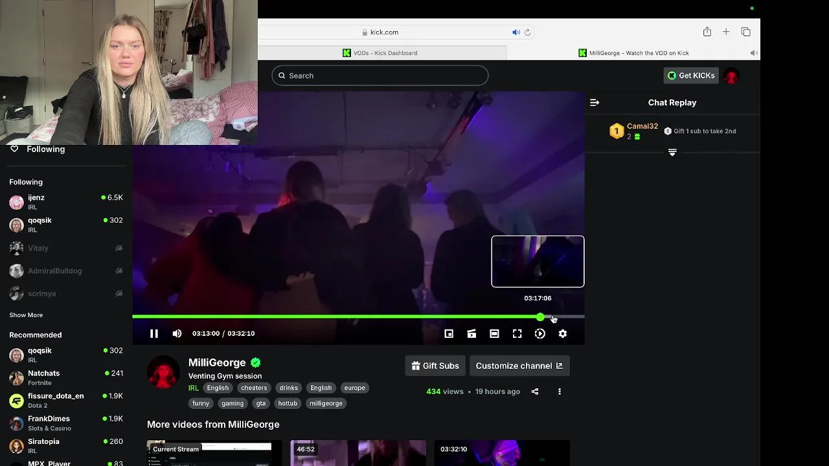829x466 pixels.
Task: Open video player settings gear
Action: point(562,333)
